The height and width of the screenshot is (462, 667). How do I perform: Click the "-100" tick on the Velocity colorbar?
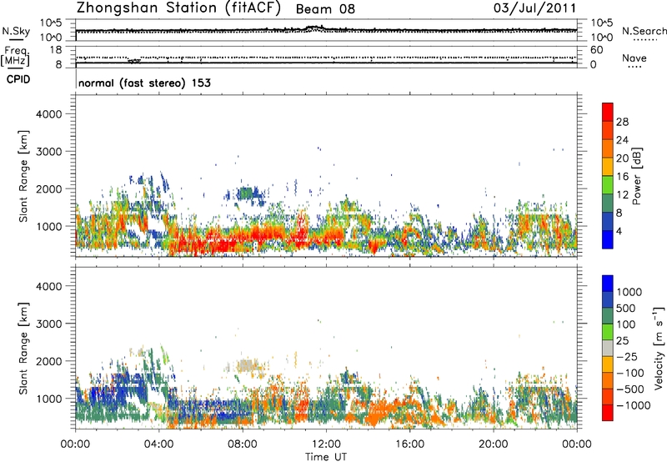tap(630, 373)
